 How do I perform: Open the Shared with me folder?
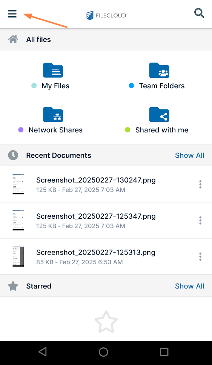click(x=159, y=114)
